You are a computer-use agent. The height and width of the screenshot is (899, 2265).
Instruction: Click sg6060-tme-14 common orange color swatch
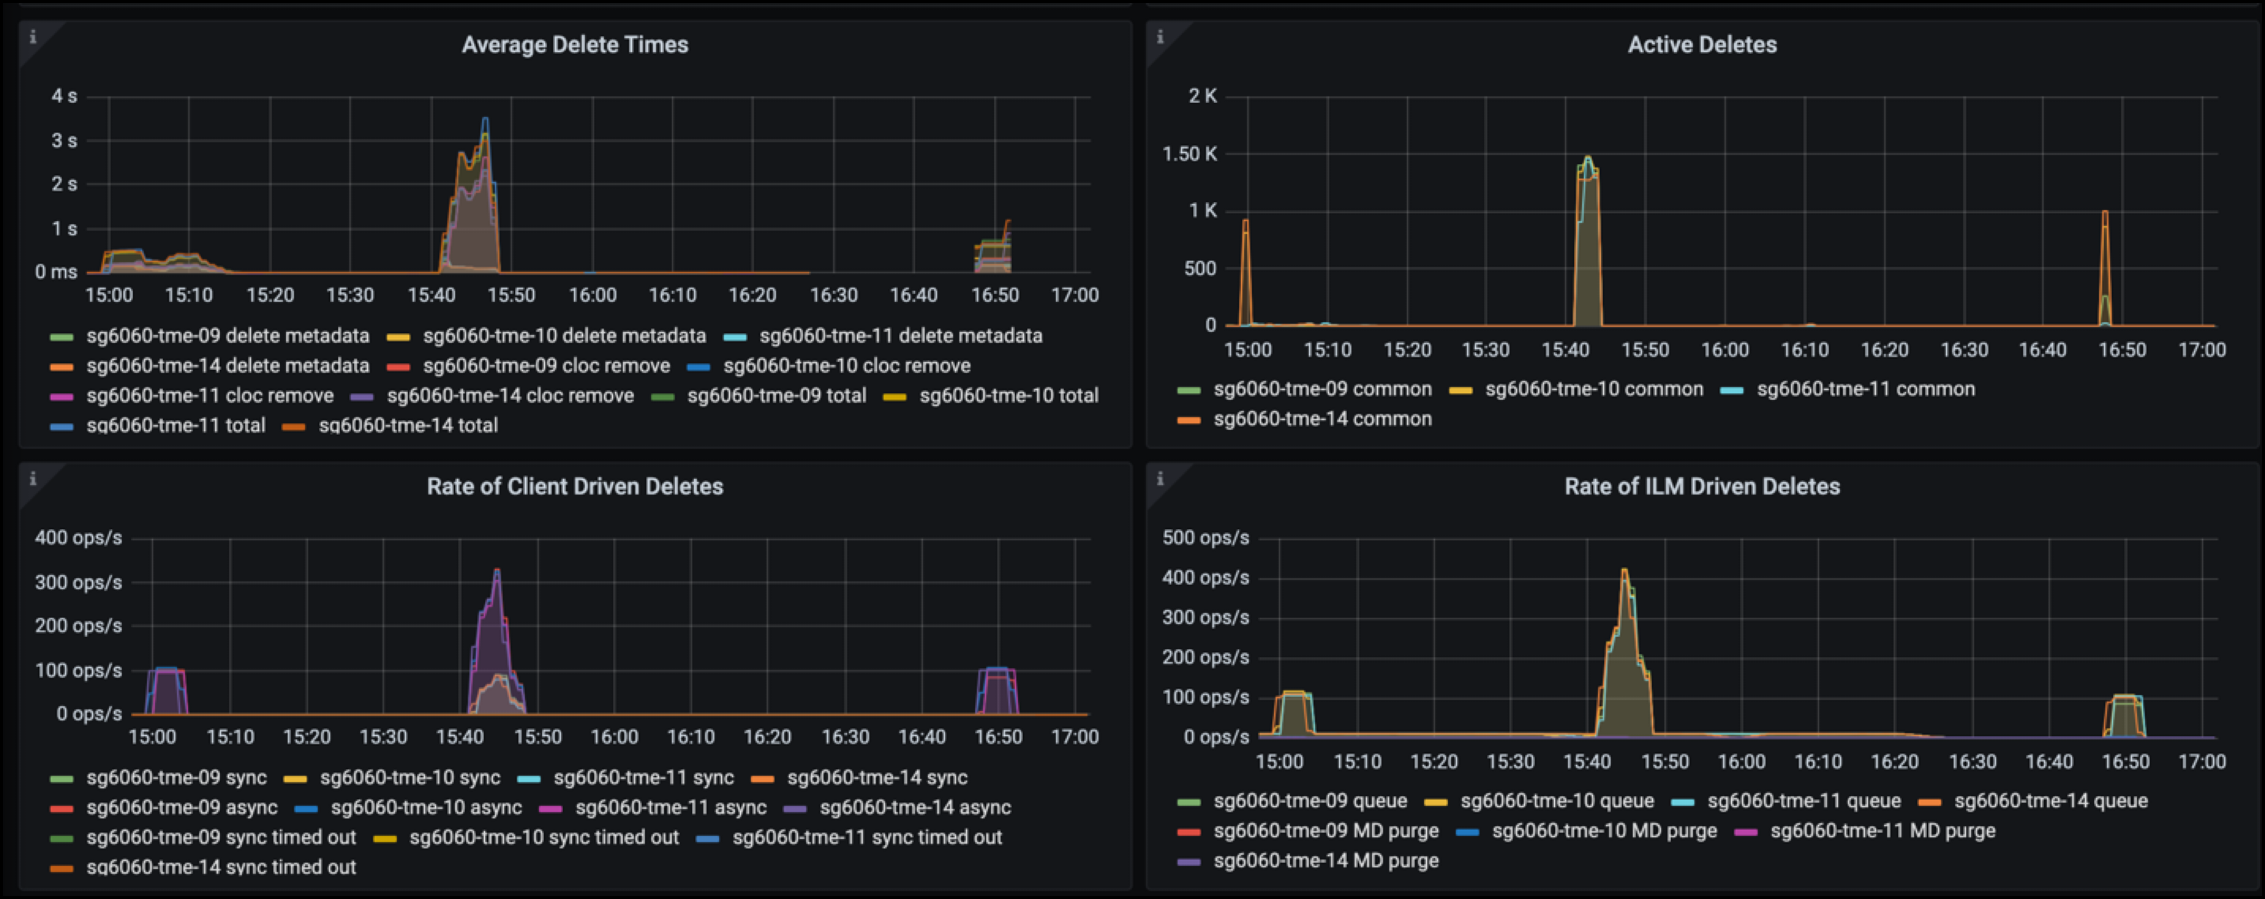pos(1188,420)
